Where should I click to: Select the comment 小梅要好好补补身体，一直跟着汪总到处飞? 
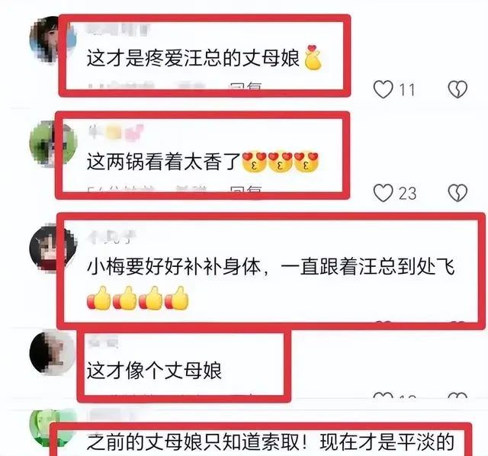(x=271, y=267)
